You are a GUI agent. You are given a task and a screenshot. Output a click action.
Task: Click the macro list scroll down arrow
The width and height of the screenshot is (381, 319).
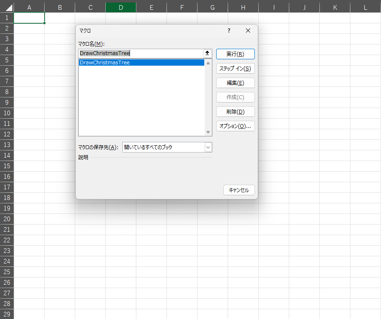pos(208,132)
